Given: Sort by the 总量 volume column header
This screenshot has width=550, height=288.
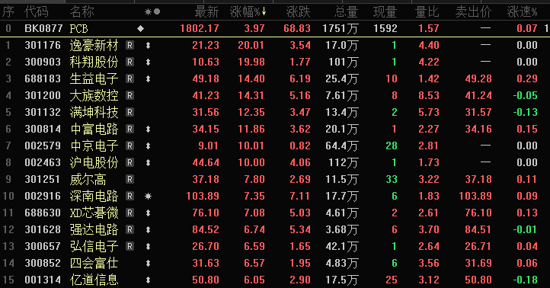Looking at the screenshot, I should 346,12.
